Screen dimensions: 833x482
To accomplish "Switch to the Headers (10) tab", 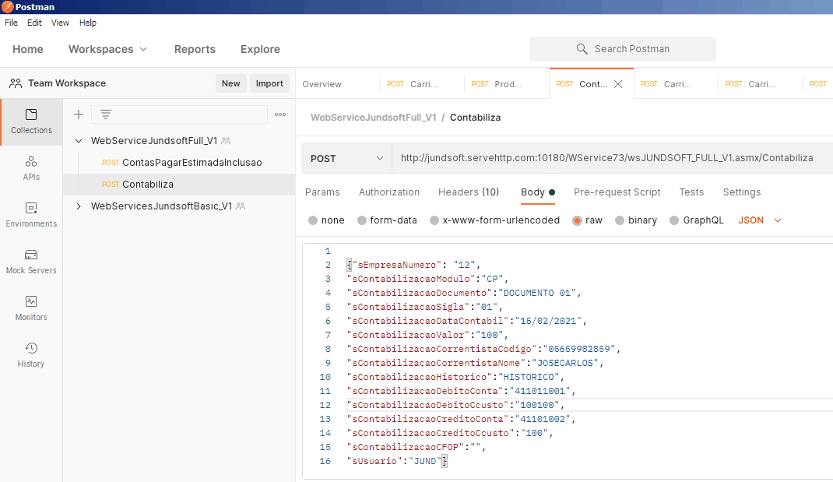I will click(x=469, y=192).
